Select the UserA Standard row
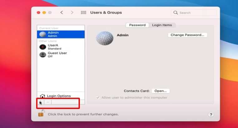 click(61, 47)
